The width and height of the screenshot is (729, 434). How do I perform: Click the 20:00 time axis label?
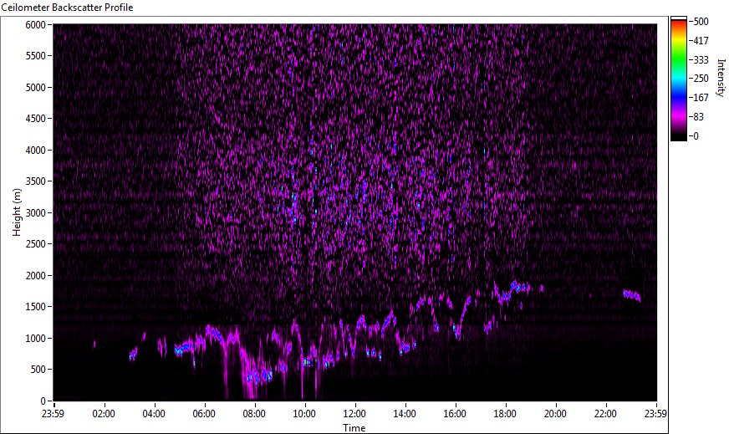556,414
